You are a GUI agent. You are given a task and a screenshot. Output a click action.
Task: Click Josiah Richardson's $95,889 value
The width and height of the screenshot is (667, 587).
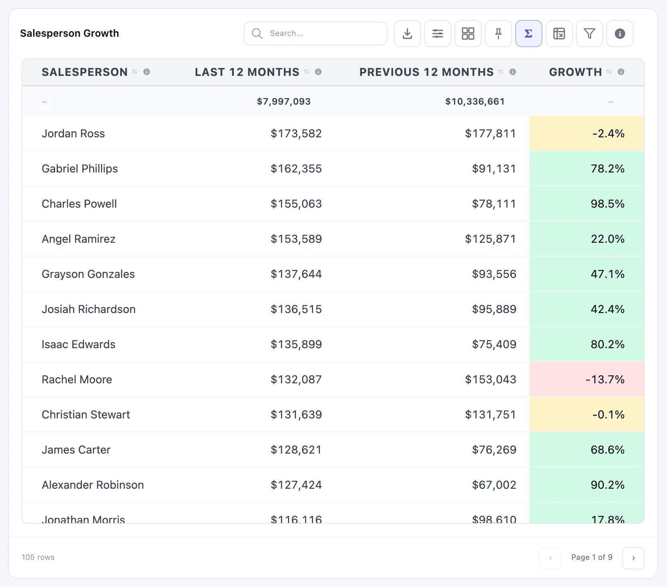[x=494, y=309]
